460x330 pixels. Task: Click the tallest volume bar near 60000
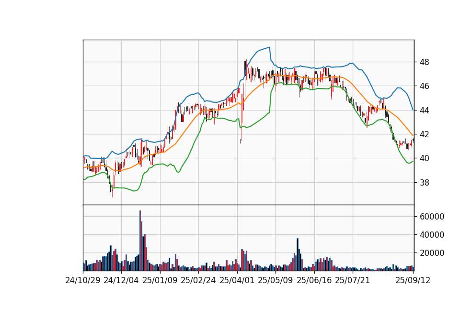(140, 241)
